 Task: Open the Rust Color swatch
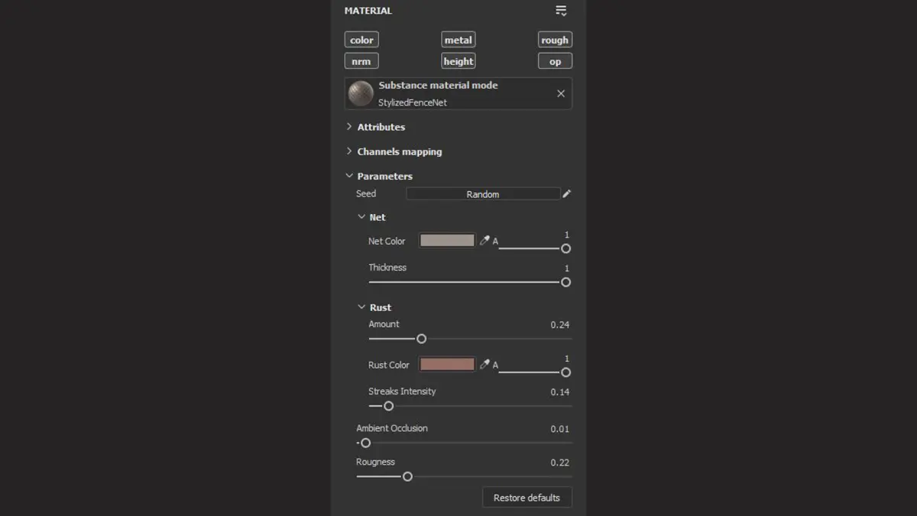tap(447, 365)
